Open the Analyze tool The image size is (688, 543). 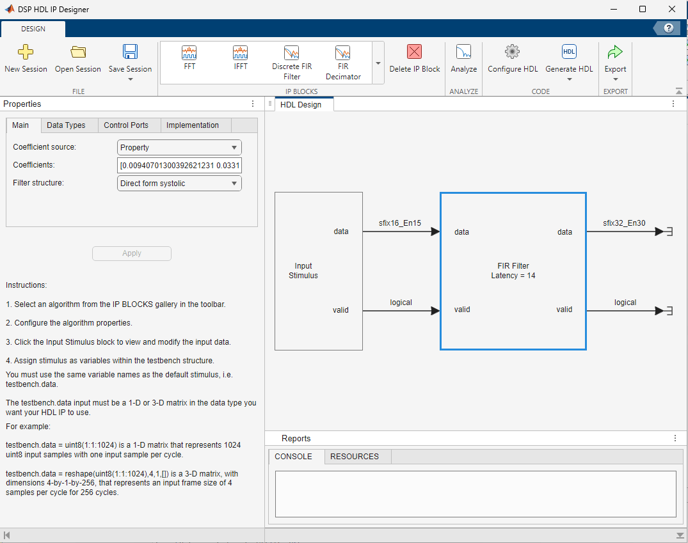[463, 58]
